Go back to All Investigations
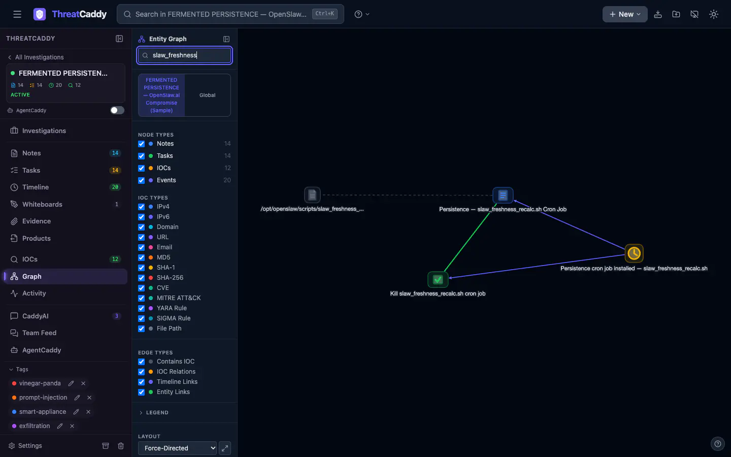 pyautogui.click(x=36, y=57)
